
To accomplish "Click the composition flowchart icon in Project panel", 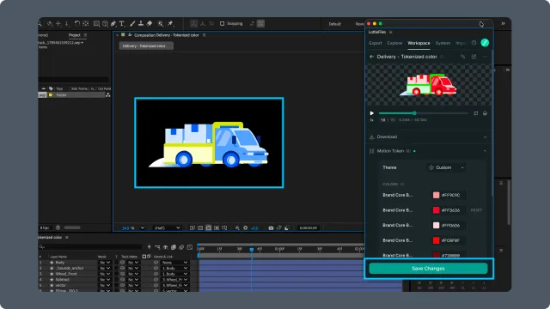I will point(107,94).
